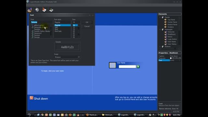Choose Italic in the Font style list
Viewport: 208px width, 117px height.
coord(56,27)
